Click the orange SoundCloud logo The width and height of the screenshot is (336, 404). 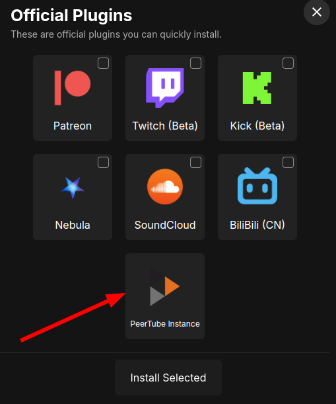point(165,187)
